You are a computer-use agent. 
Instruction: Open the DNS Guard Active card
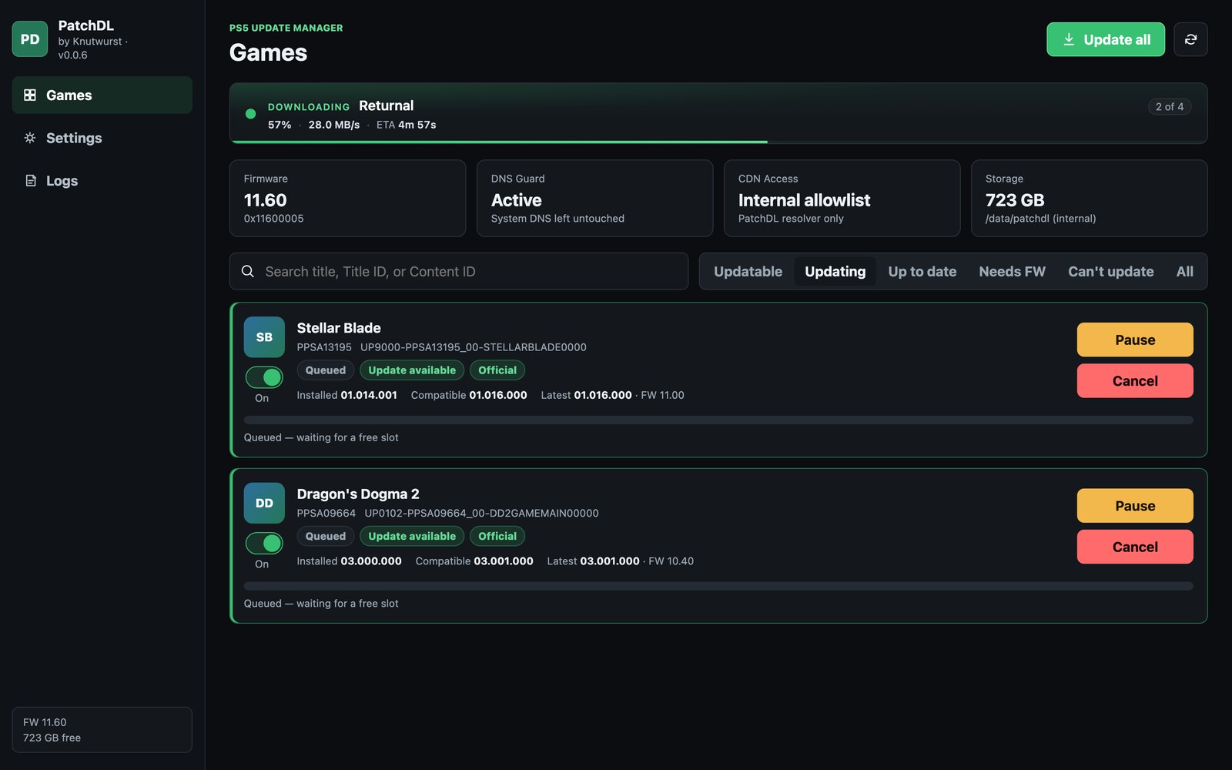point(594,198)
